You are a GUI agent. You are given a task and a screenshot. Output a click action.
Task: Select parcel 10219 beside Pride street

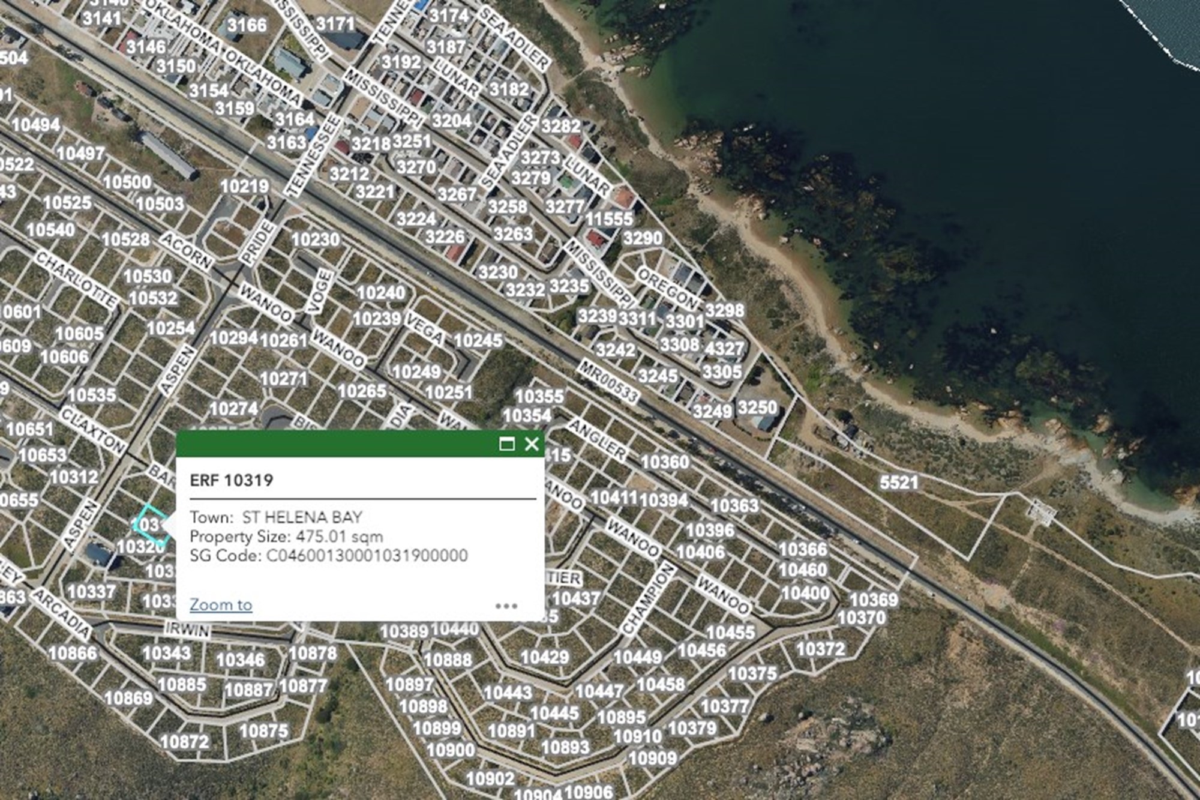click(244, 187)
